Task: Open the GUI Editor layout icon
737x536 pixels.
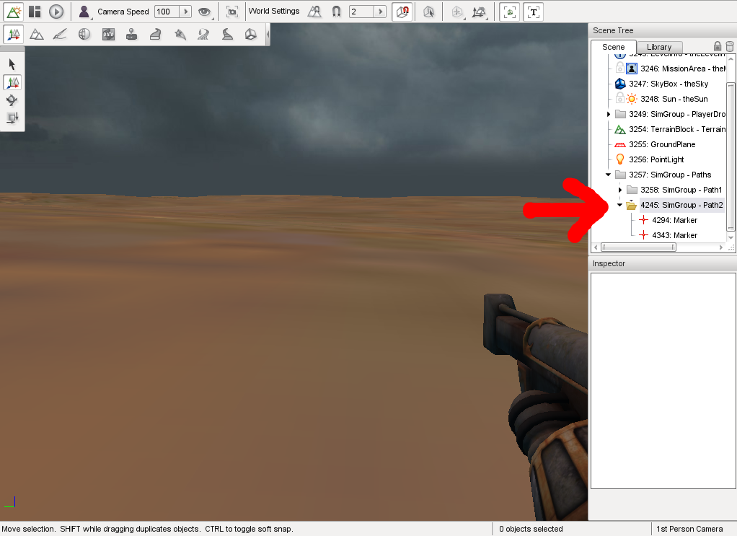Action: tap(35, 12)
